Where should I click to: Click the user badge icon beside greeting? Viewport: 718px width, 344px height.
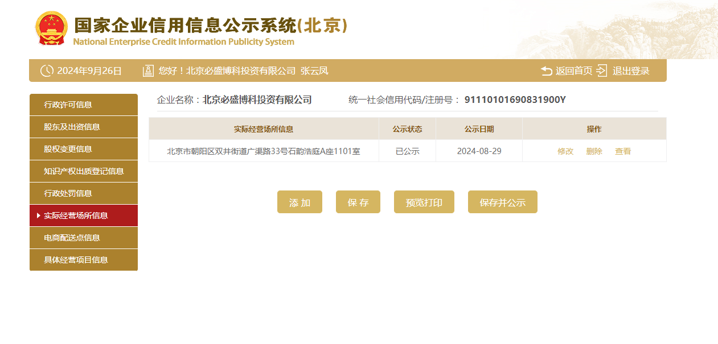coord(149,71)
